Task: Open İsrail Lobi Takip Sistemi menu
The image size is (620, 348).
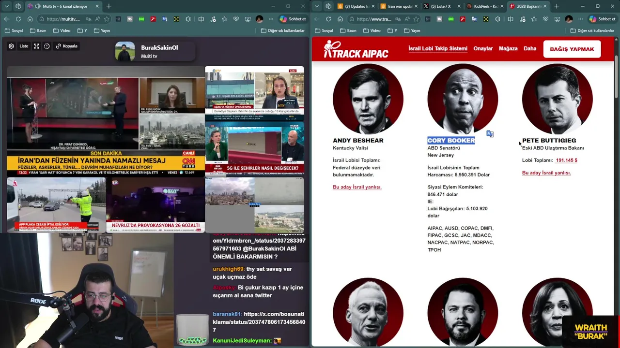Action: click(438, 48)
